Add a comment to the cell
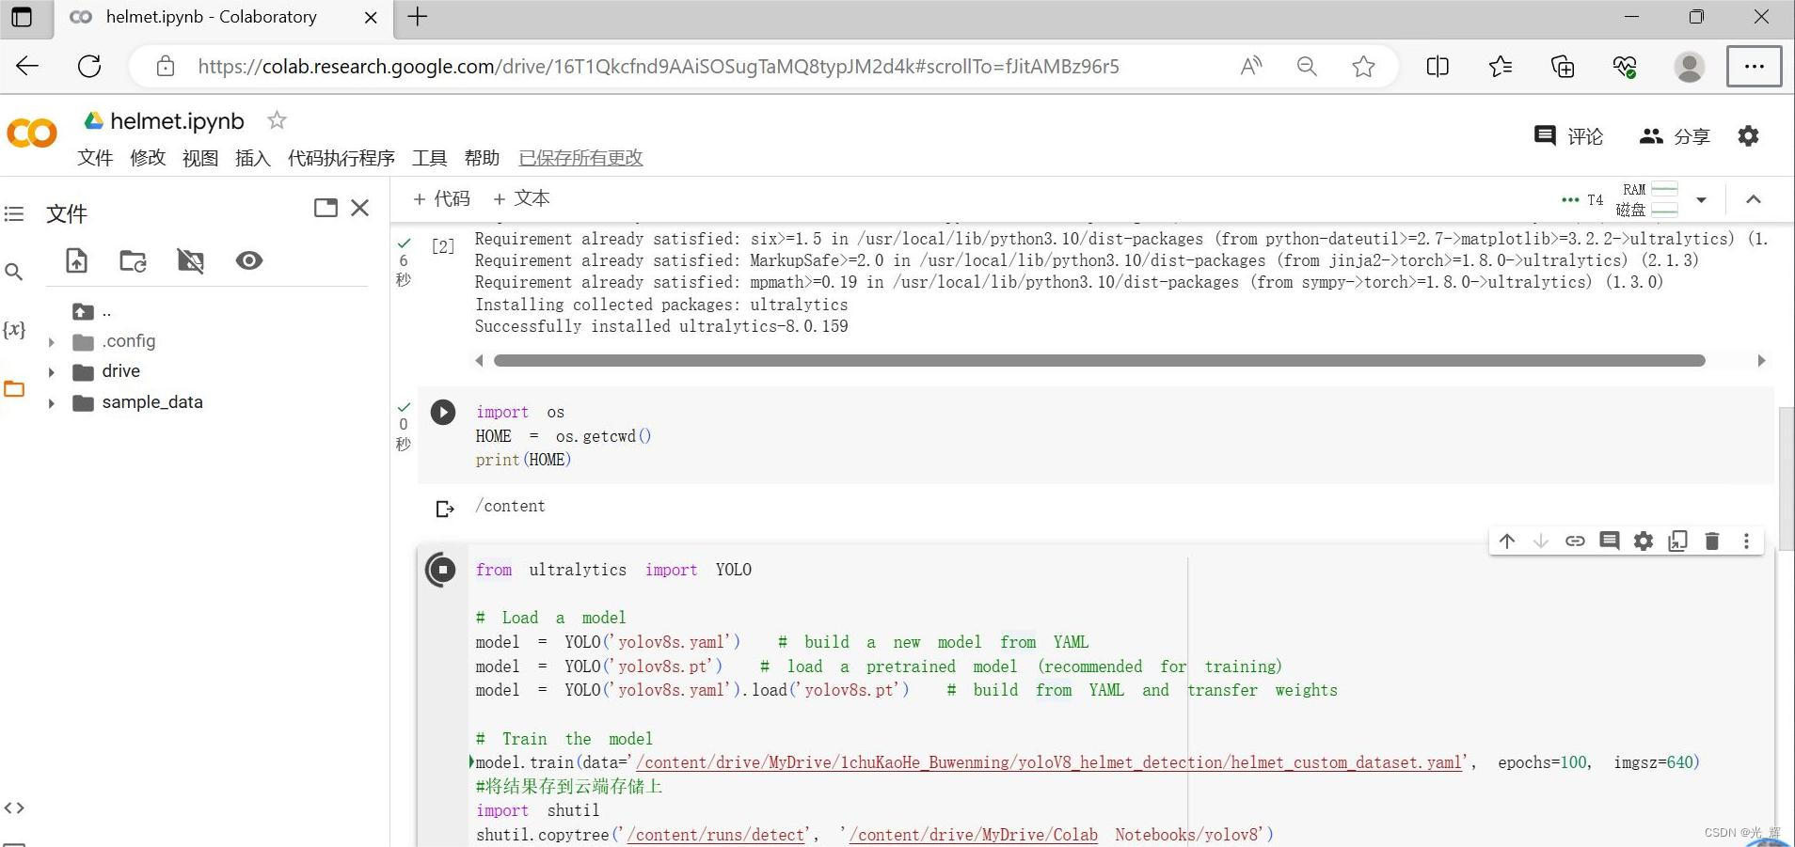This screenshot has width=1795, height=847. (1610, 541)
